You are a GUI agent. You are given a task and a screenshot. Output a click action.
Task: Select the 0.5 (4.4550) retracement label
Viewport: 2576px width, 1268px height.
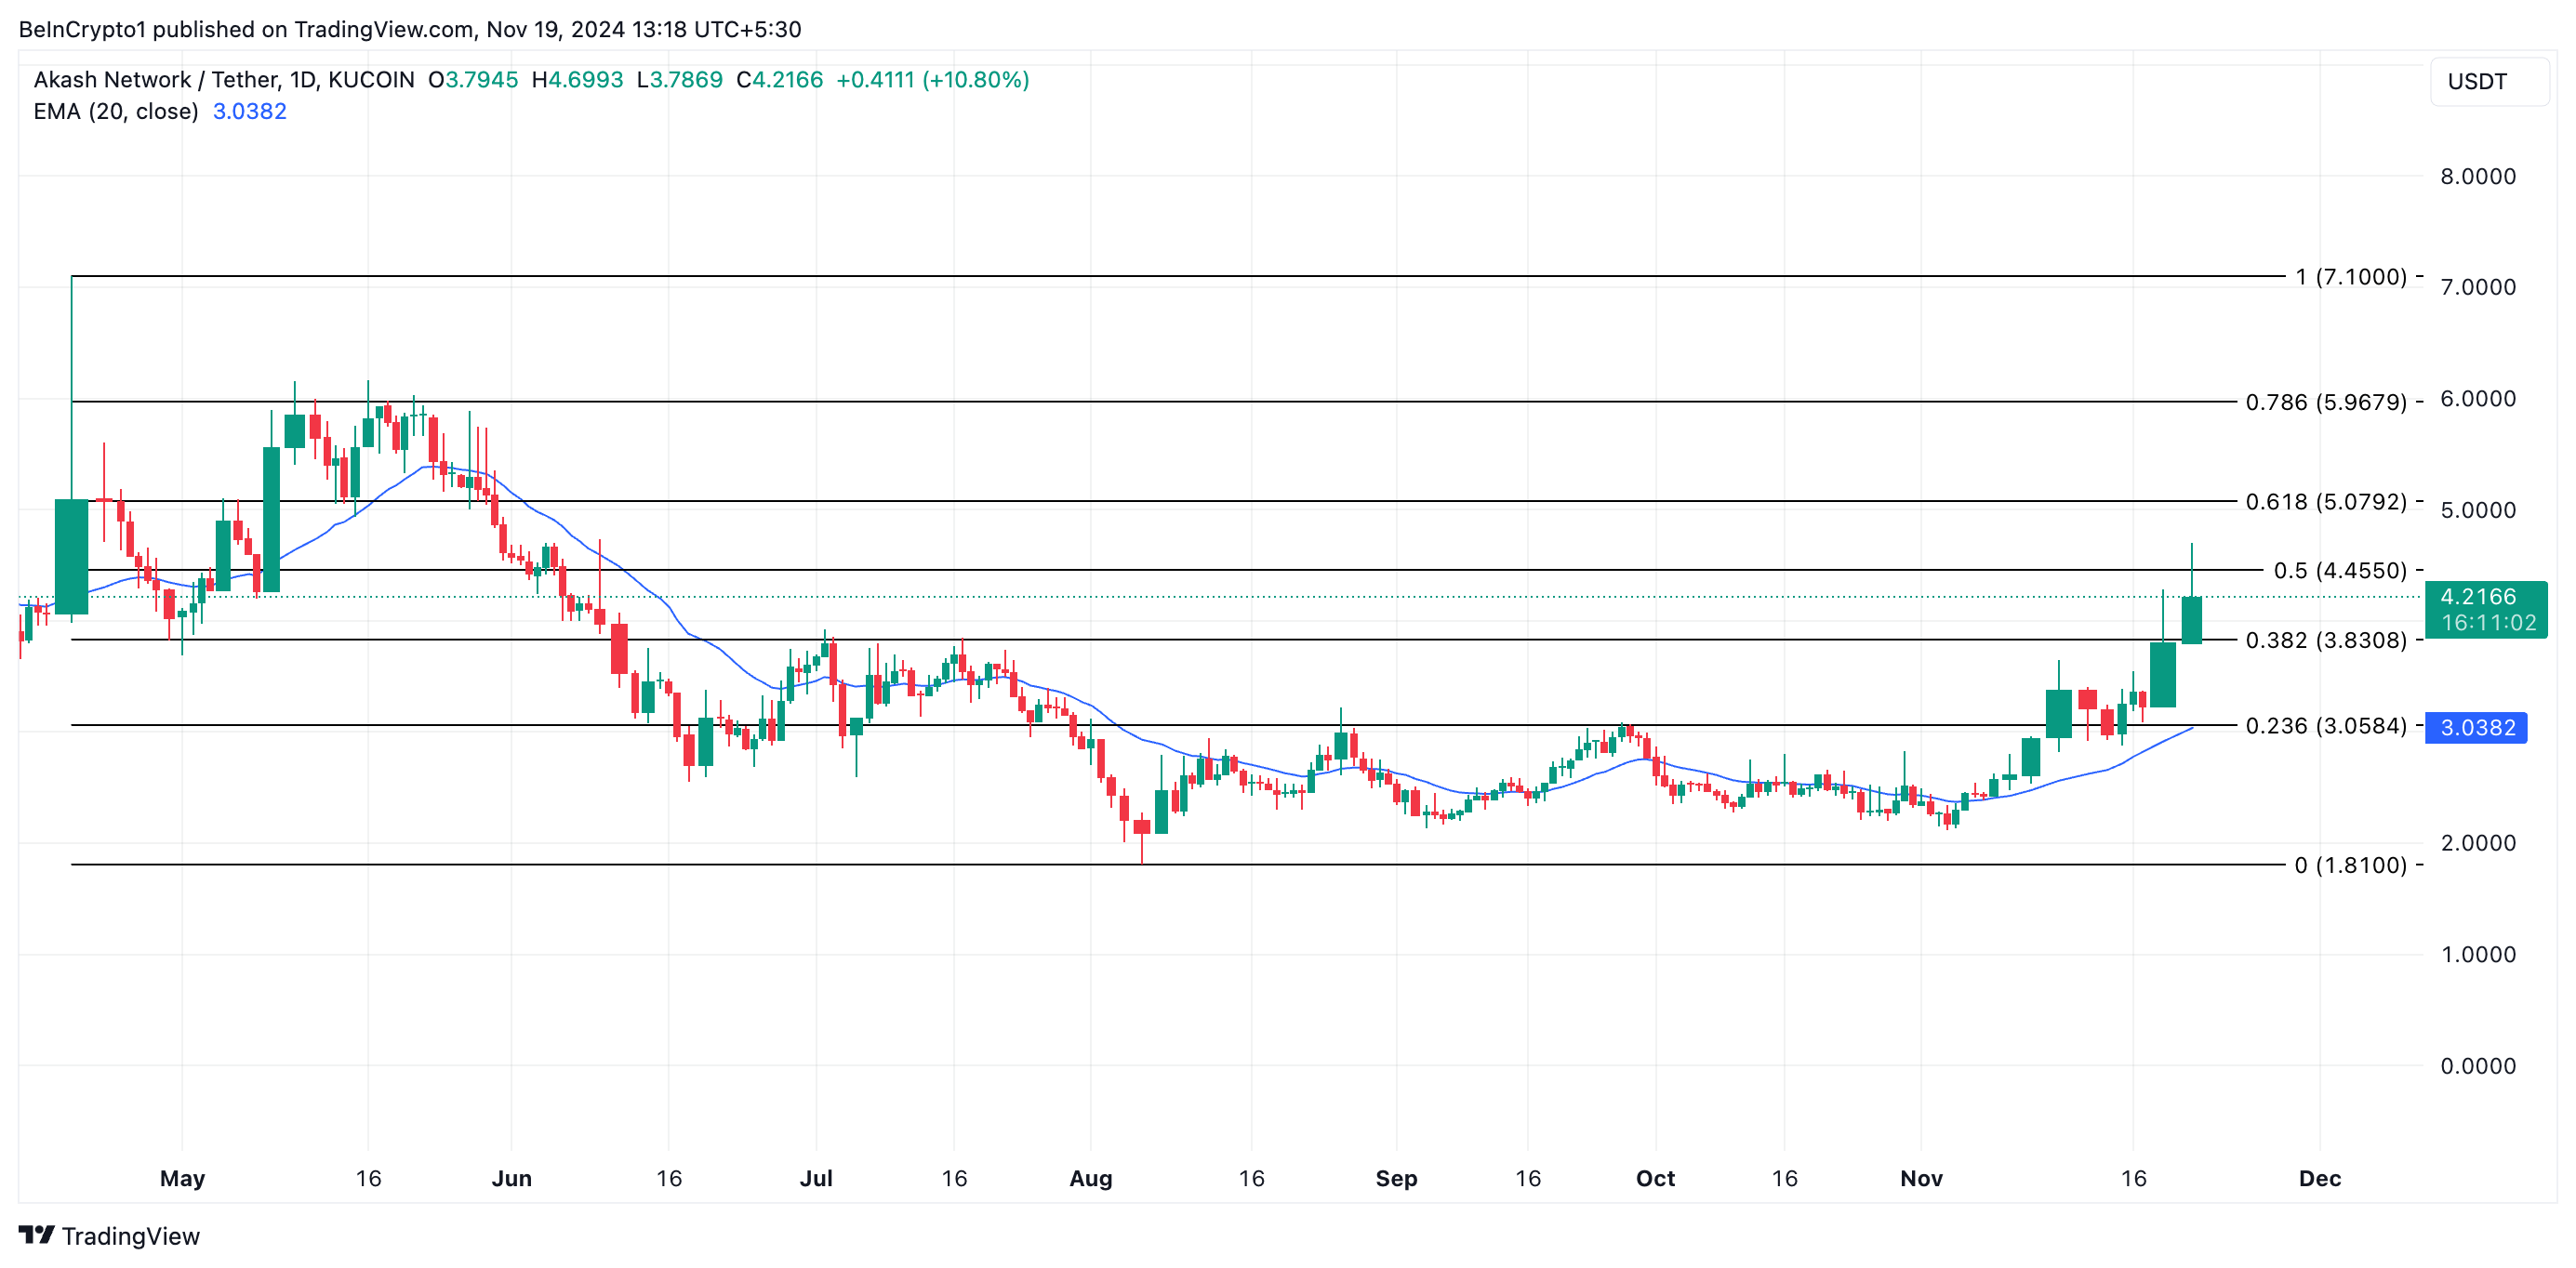click(2339, 570)
